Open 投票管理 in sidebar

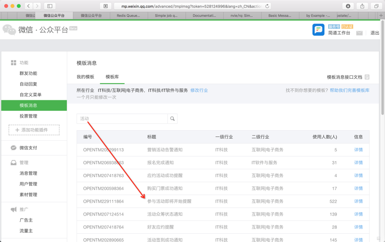tap(28, 116)
